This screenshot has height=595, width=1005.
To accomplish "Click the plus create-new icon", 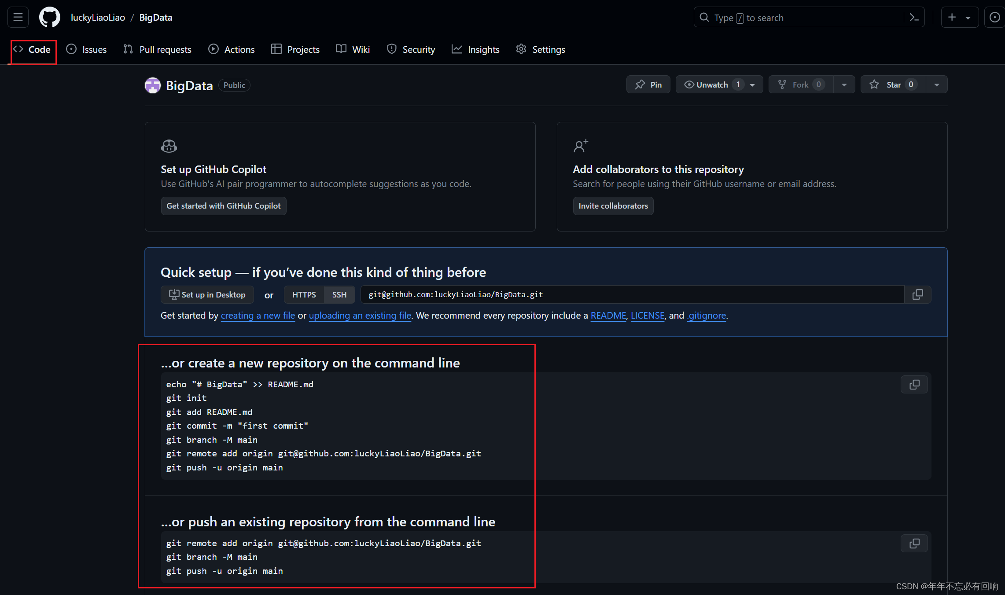I will coord(952,17).
